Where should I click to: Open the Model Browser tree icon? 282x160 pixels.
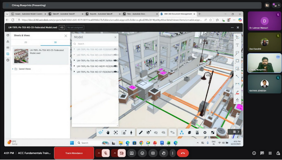coord(182,133)
